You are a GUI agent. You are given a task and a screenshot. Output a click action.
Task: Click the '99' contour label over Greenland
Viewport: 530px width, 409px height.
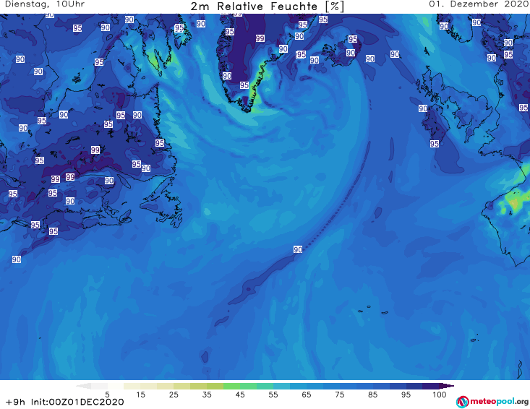coord(260,38)
